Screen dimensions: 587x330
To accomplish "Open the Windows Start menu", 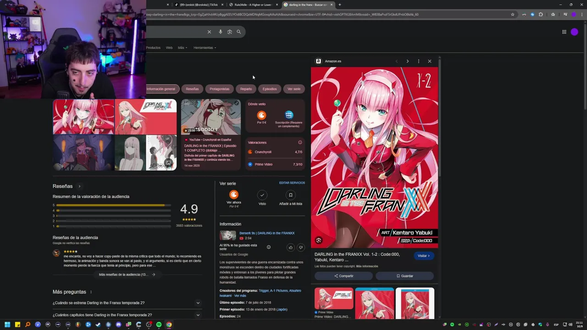I will click(7, 324).
